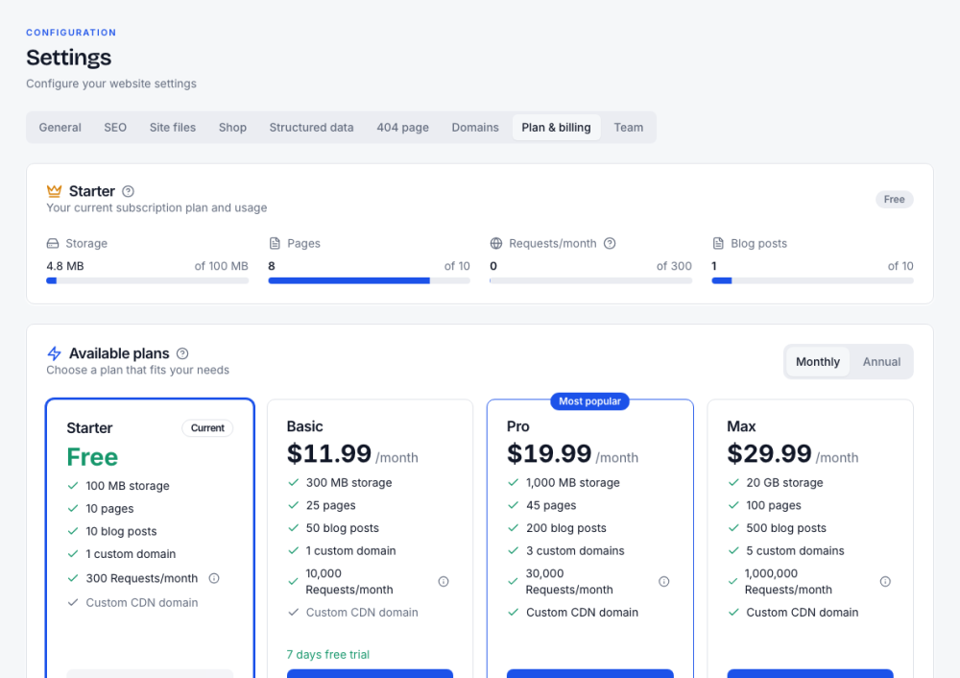
Task: Open the Team tab
Action: tap(628, 128)
